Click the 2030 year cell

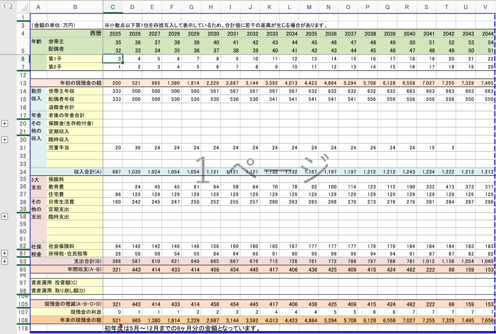211,33
